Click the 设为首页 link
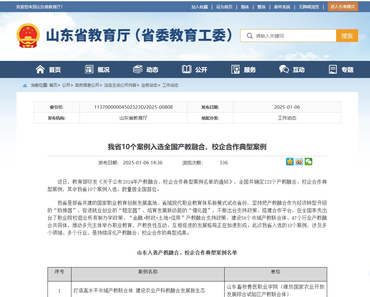 click(224, 7)
